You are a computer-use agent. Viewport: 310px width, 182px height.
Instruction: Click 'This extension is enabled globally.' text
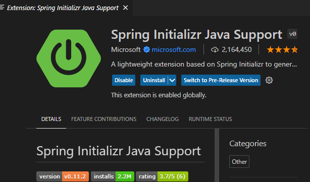click(159, 95)
